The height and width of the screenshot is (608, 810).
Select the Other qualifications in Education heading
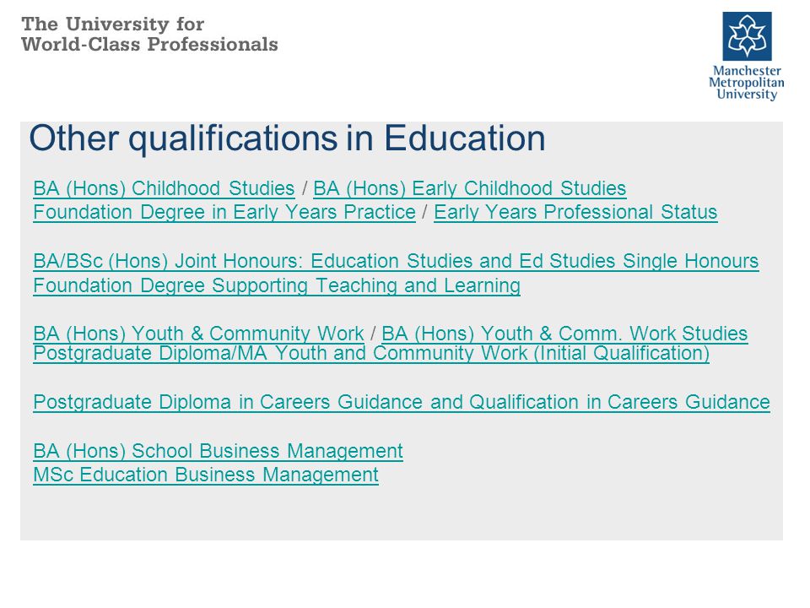(x=287, y=138)
